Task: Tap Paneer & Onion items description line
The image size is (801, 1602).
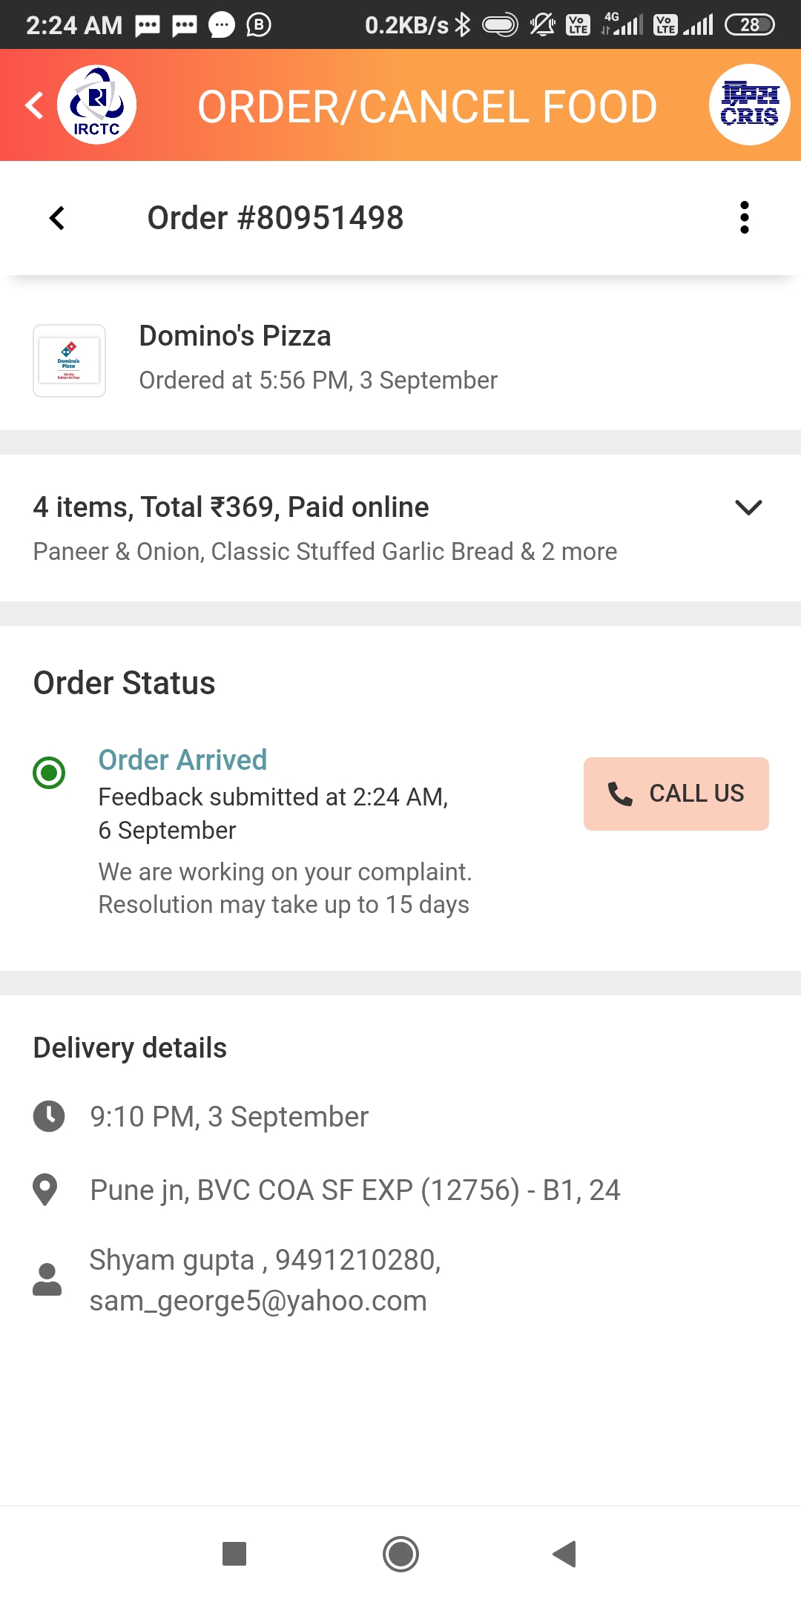Action: [325, 552]
